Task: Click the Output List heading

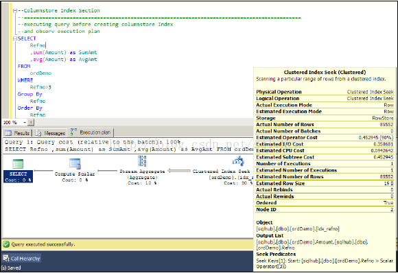Action: [x=270, y=236]
